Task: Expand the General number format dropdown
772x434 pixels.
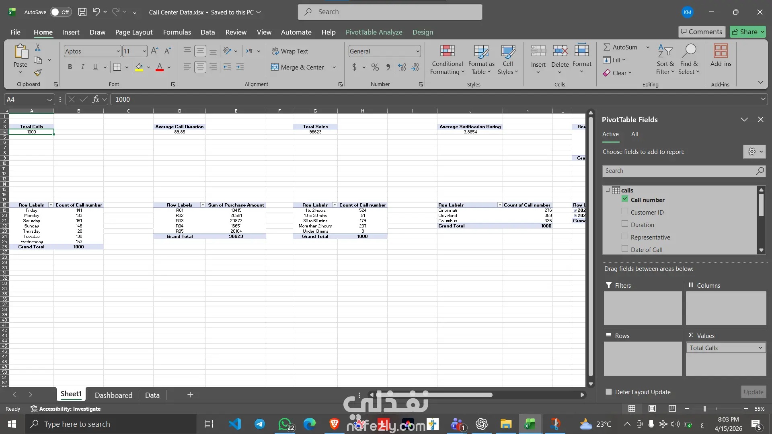Action: (x=418, y=51)
